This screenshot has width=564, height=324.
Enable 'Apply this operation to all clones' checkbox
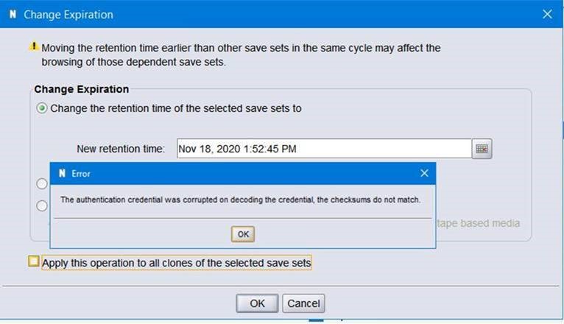[34, 261]
